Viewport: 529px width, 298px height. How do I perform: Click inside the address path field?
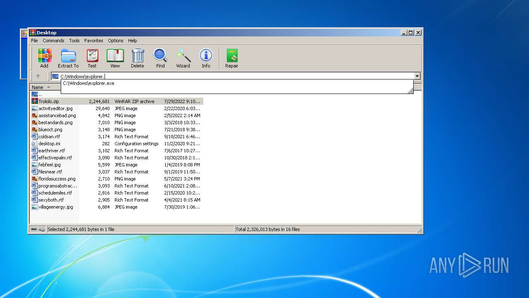click(236, 76)
